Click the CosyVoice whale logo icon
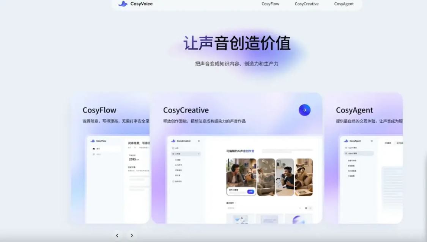The image size is (427, 242). coord(123,4)
